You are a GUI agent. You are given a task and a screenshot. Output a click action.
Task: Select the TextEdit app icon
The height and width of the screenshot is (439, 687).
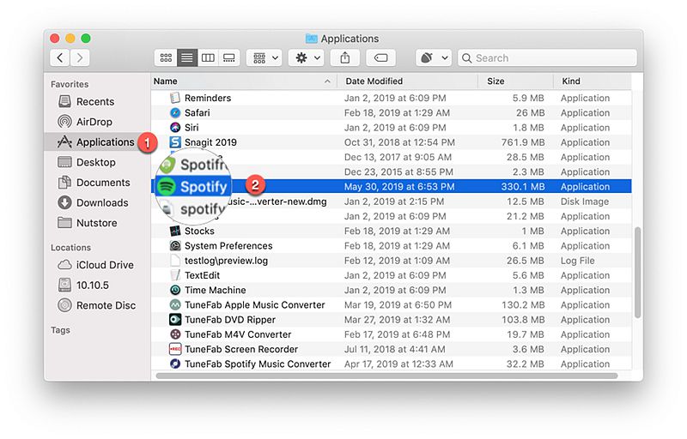pos(175,275)
